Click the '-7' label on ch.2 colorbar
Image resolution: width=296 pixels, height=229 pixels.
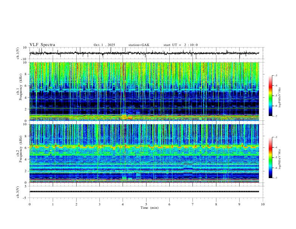click(x=276, y=178)
